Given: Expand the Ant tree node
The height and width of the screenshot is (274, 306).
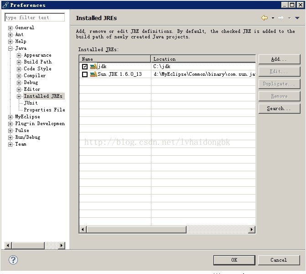Looking at the screenshot, I should pos(10,35).
